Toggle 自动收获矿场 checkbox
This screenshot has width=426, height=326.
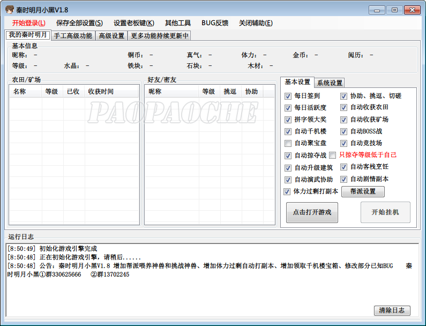(x=343, y=120)
